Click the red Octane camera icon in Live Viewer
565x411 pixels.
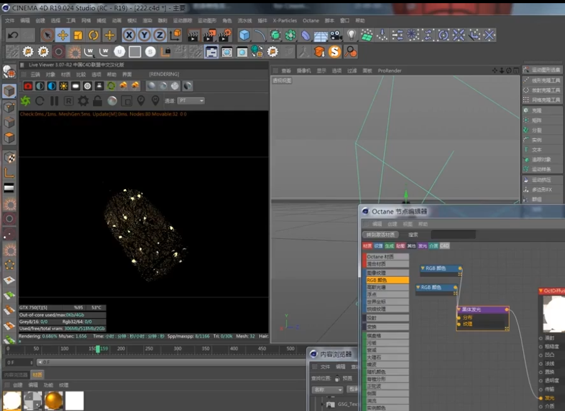point(28,86)
